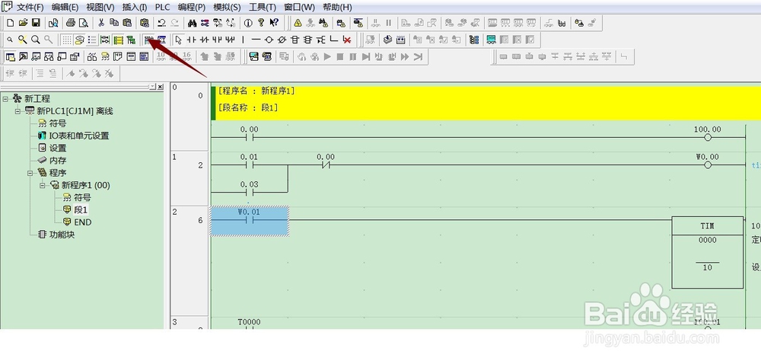Select 段1 section in the tree
This screenshot has height=364, width=761.
click(x=81, y=209)
